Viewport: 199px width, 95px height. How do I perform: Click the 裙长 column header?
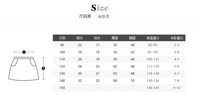click(x=80, y=38)
